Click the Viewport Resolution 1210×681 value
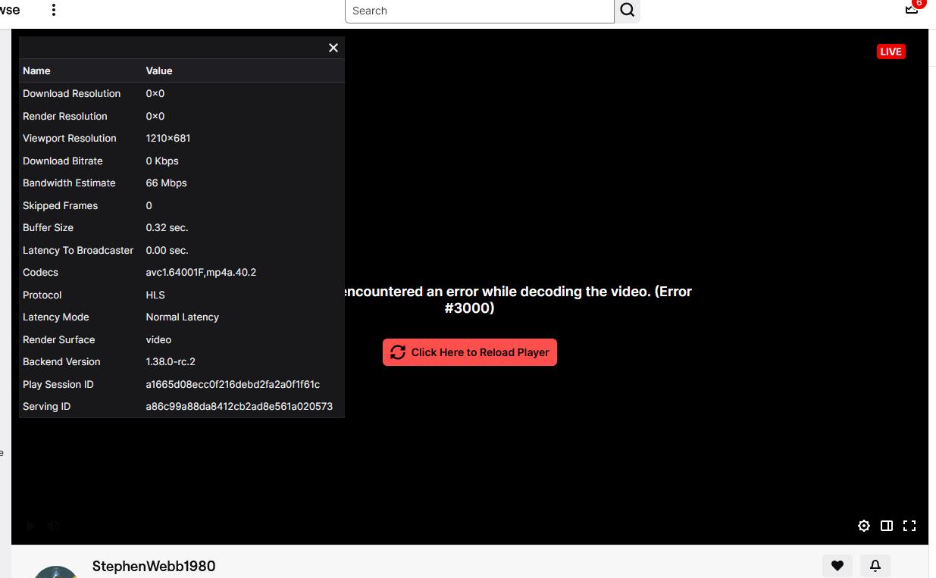Screen dimensions: 936x578 168,138
